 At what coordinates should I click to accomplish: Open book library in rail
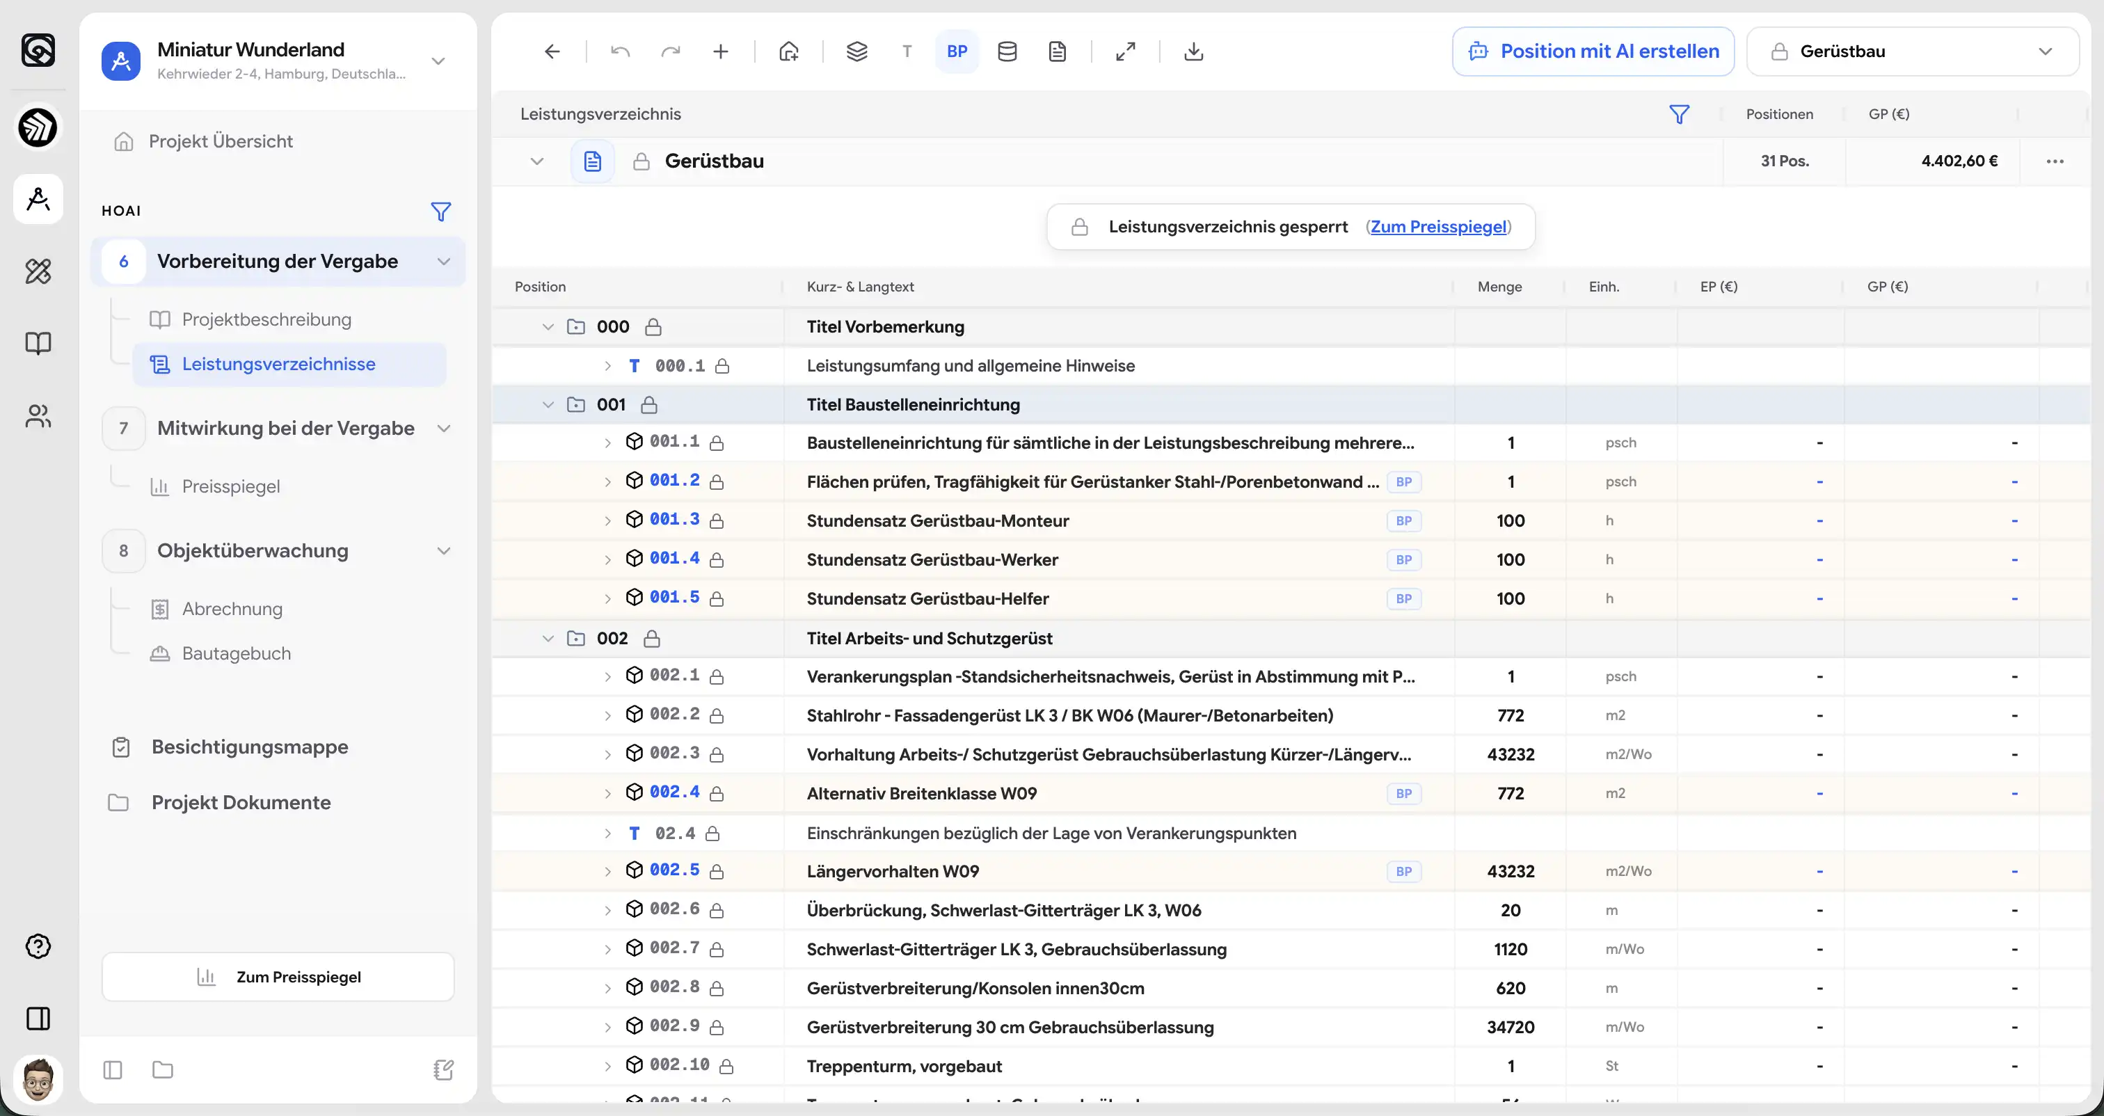click(38, 342)
